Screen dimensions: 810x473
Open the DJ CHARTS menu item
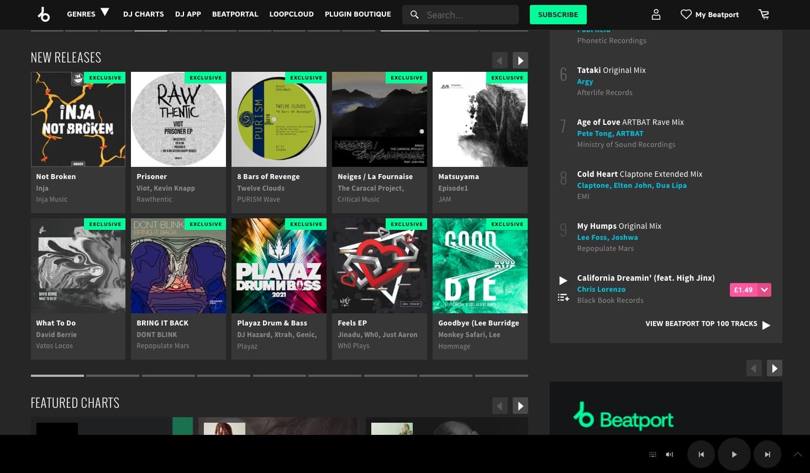(143, 14)
